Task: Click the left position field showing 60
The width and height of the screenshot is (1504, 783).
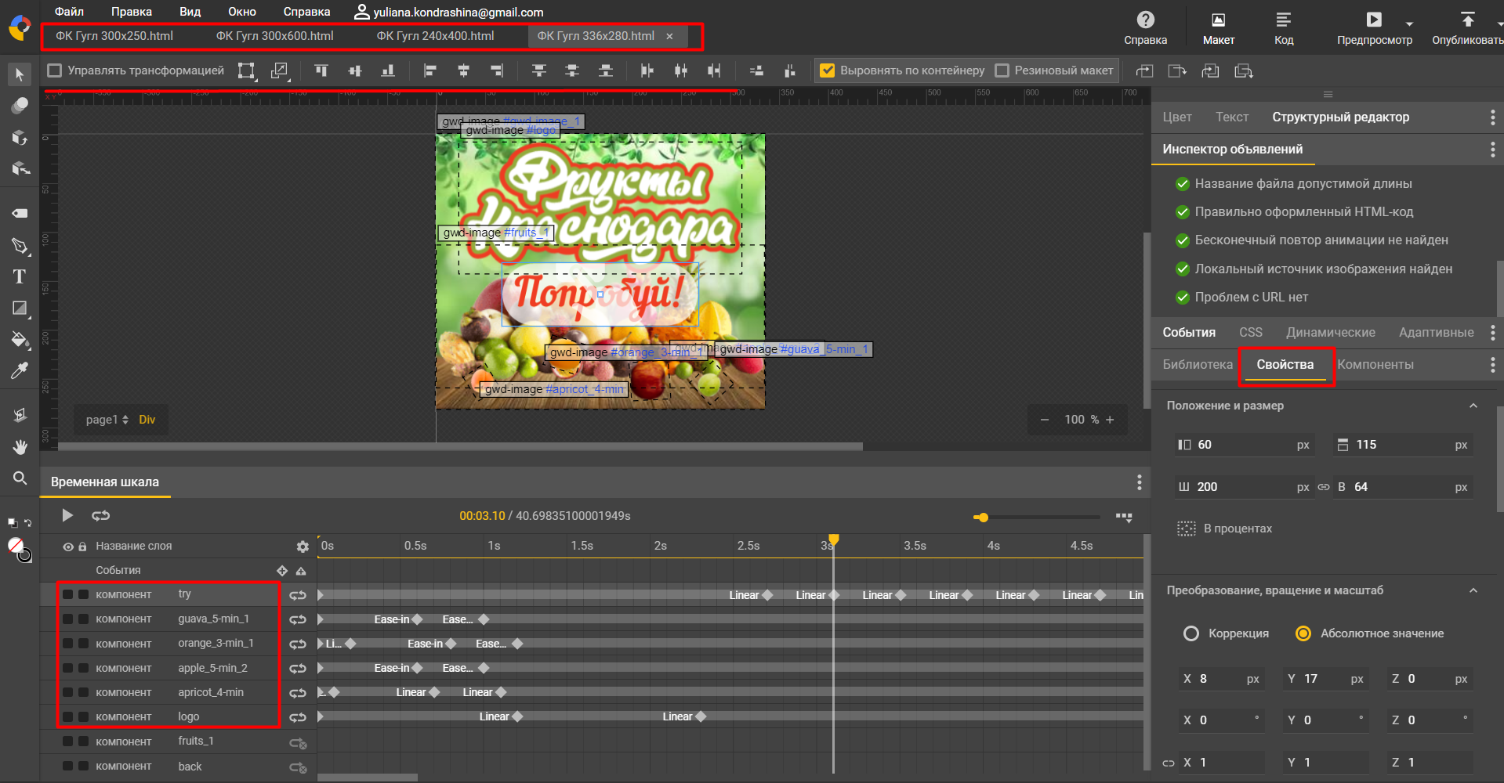Action: coord(1243,445)
